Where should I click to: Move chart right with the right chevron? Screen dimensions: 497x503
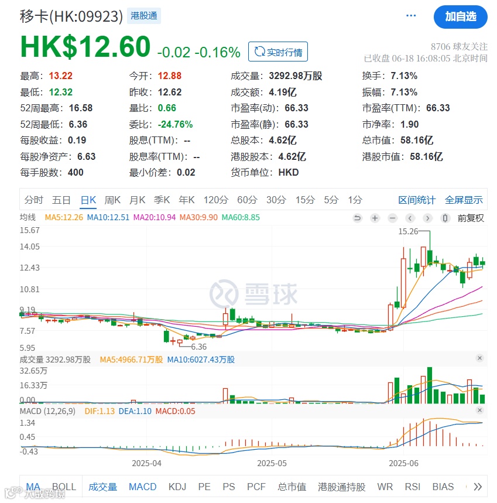tap(427, 218)
